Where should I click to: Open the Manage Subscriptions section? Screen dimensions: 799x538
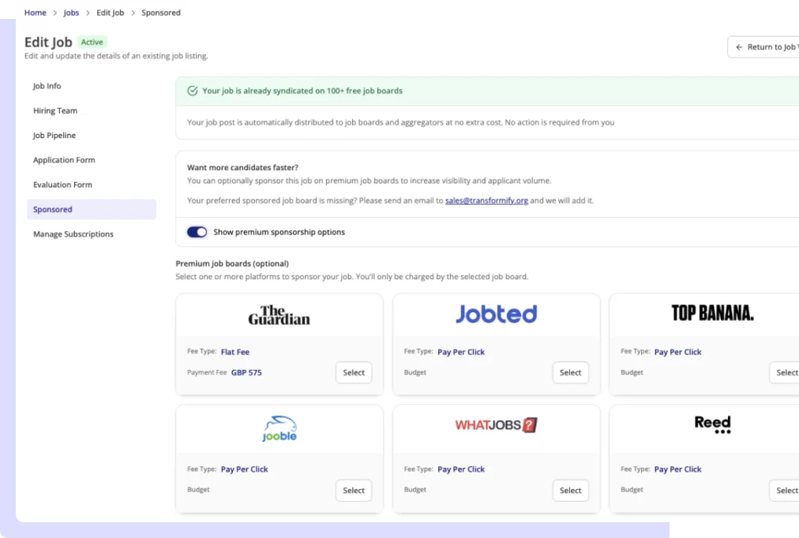[73, 234]
